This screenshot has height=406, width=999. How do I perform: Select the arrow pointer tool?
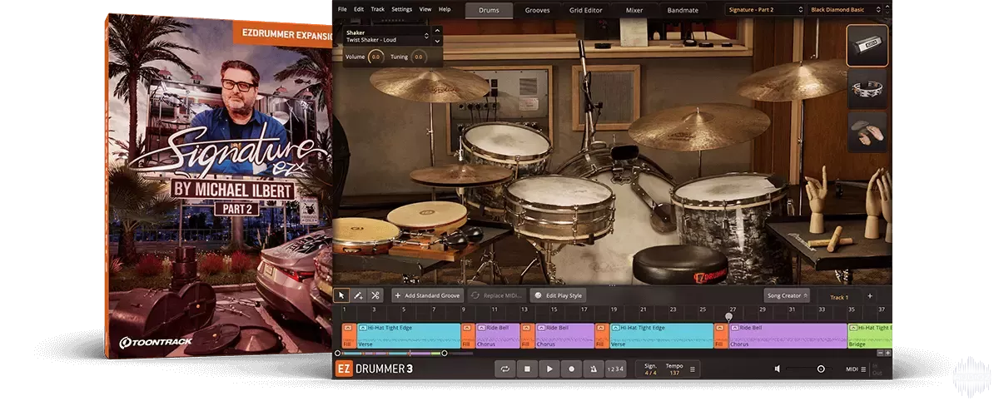point(341,295)
